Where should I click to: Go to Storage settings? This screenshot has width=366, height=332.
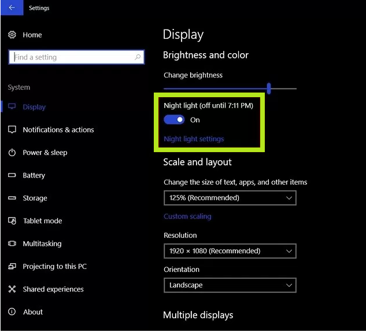35,198
